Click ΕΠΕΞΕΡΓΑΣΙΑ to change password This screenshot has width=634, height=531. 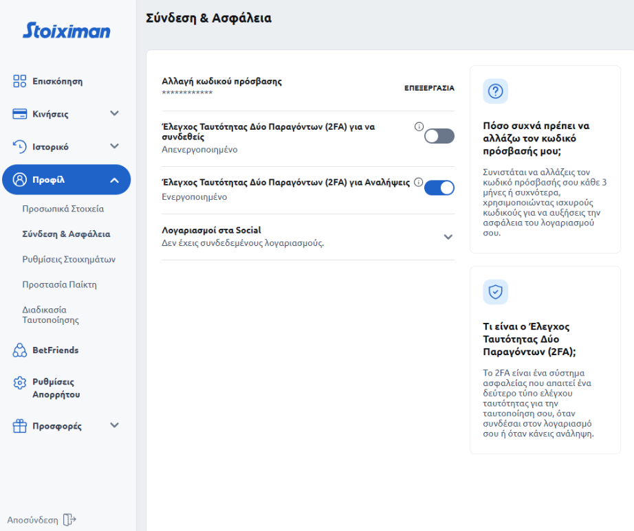tap(429, 88)
